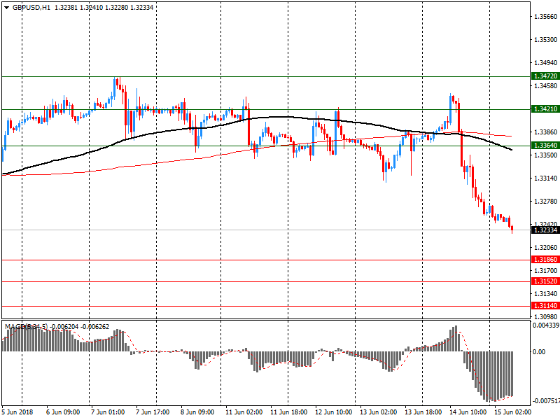Click the MACD scale value 0.004339
Image resolution: width=560 pixels, height=420 pixels.
[x=546, y=325]
